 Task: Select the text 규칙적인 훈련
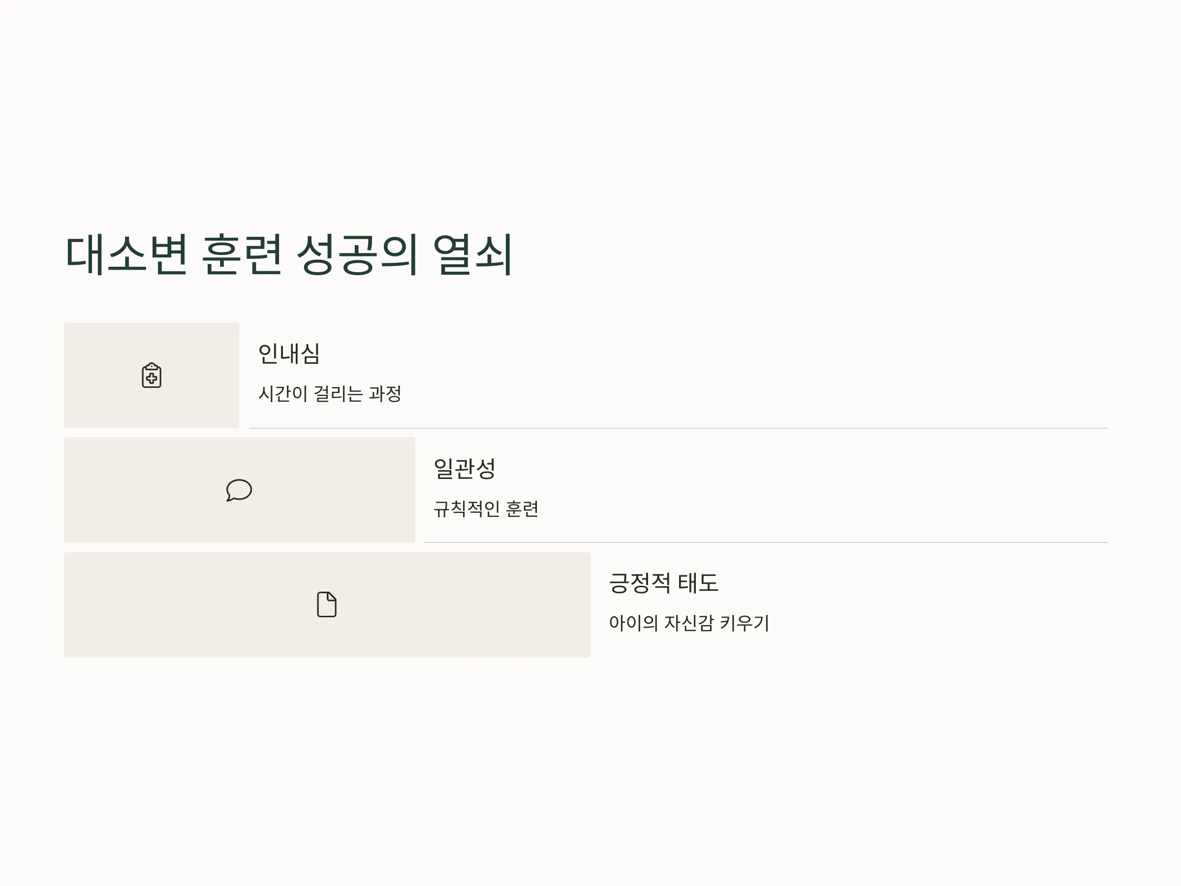point(486,508)
